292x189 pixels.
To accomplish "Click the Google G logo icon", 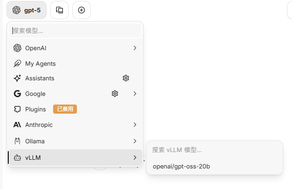I will 17,94.
